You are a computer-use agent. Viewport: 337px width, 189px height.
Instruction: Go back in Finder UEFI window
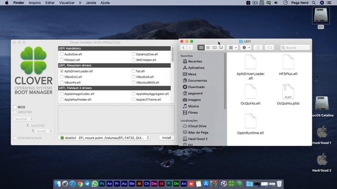[183, 48]
